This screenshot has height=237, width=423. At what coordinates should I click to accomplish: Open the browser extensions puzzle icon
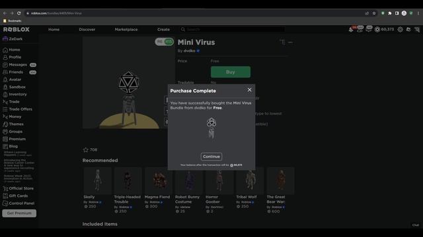[x=390, y=13]
